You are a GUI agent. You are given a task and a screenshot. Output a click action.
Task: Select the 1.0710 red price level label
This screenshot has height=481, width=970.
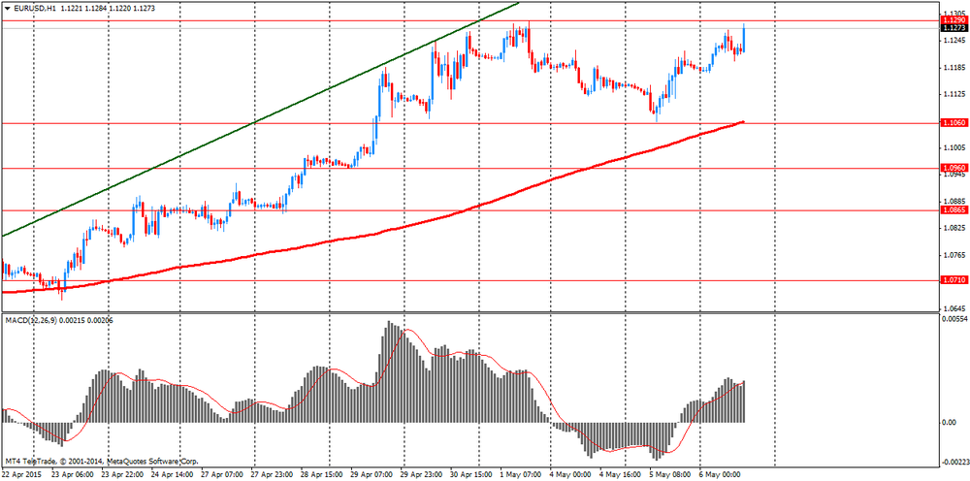pyautogui.click(x=953, y=280)
